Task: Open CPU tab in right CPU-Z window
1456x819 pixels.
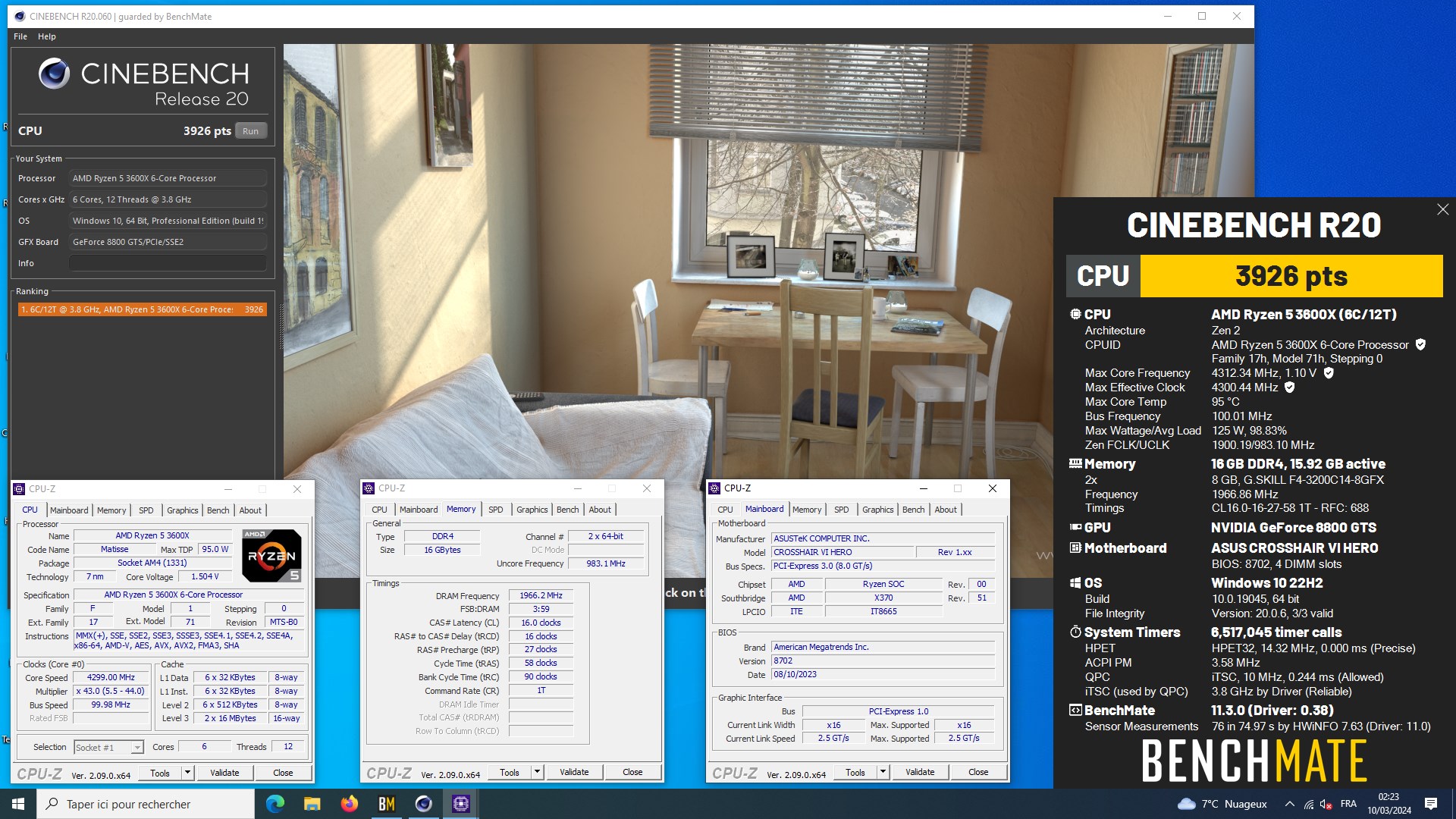Action: pyautogui.click(x=725, y=510)
